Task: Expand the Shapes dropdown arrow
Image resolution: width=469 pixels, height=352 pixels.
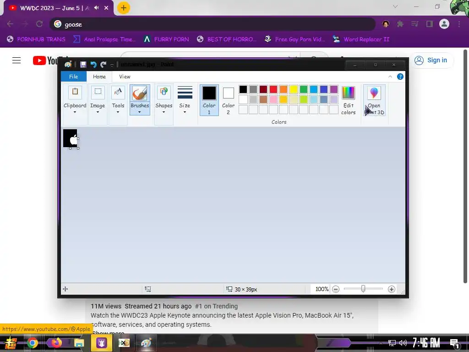Action: (x=164, y=112)
